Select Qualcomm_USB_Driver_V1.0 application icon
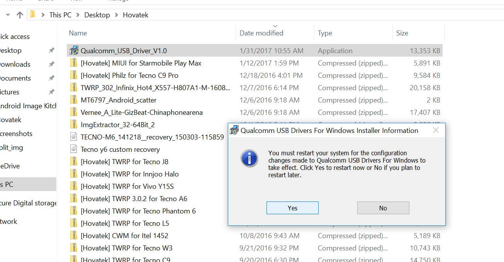Image resolution: width=504 pixels, height=262 pixels. click(73, 50)
